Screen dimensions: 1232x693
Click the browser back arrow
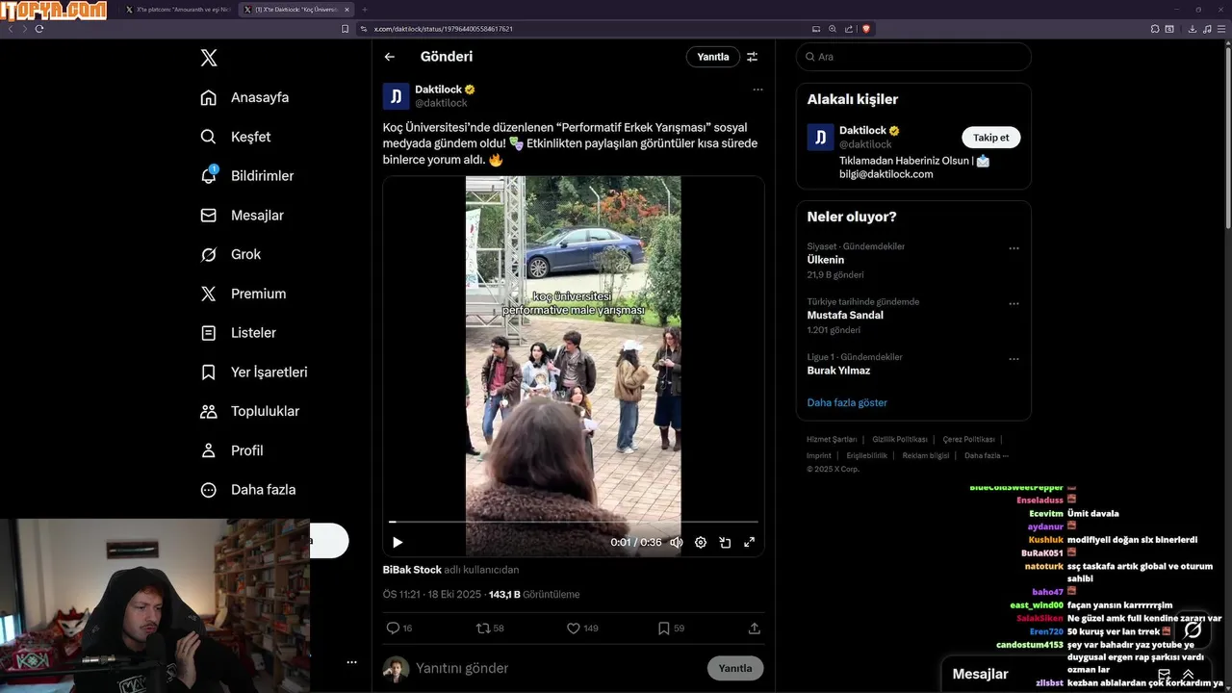[11, 29]
